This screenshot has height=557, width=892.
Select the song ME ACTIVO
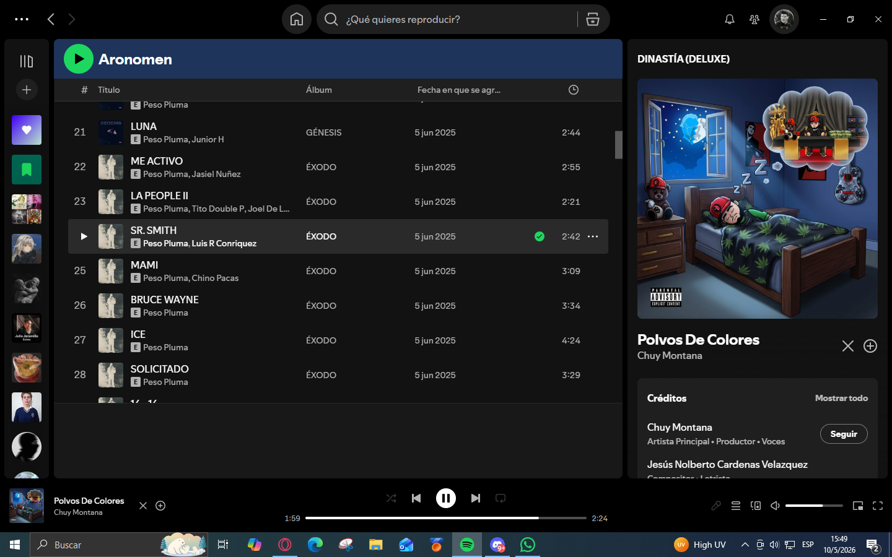(x=157, y=161)
